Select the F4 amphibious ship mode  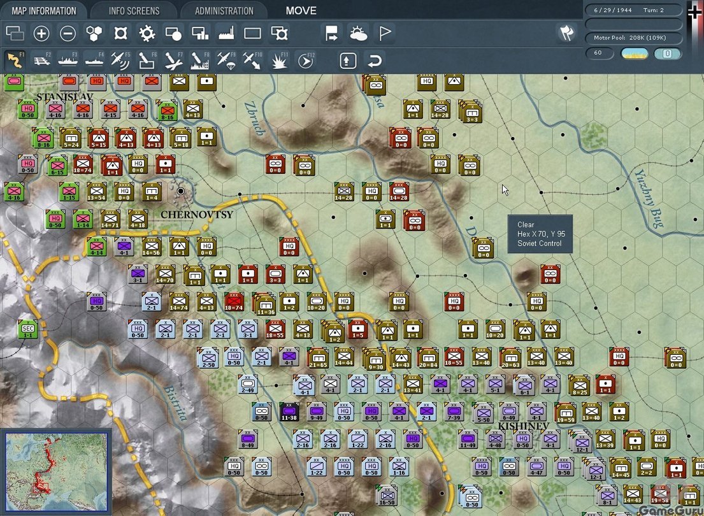coord(94,60)
